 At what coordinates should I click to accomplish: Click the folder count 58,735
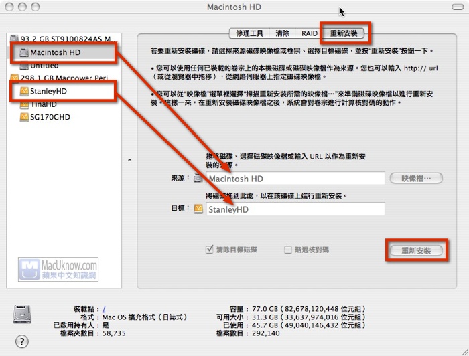pyautogui.click(x=114, y=333)
